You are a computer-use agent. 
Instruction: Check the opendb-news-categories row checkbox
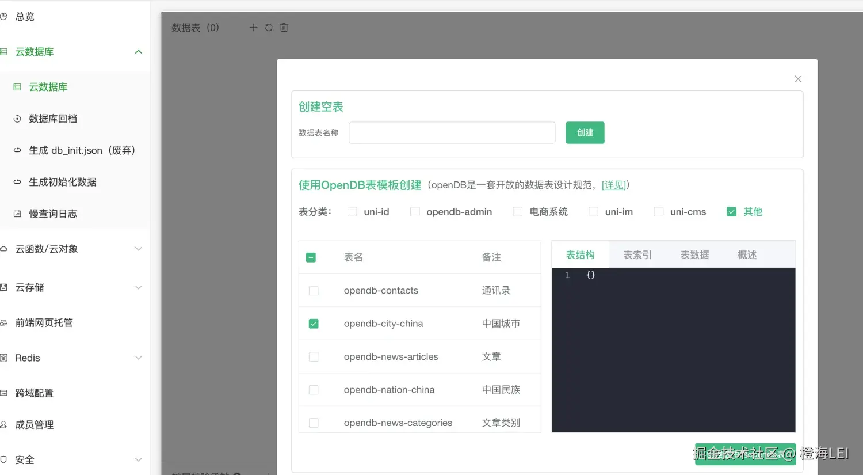[x=314, y=423]
